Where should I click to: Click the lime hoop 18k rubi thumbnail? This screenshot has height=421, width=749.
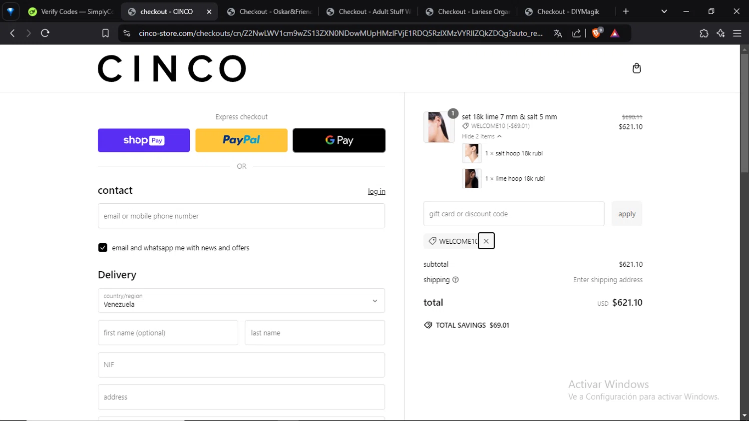471,178
